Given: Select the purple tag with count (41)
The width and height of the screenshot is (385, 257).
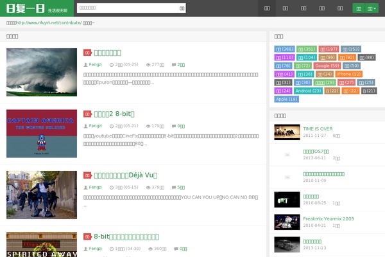Looking at the screenshot, I should click(284, 74).
